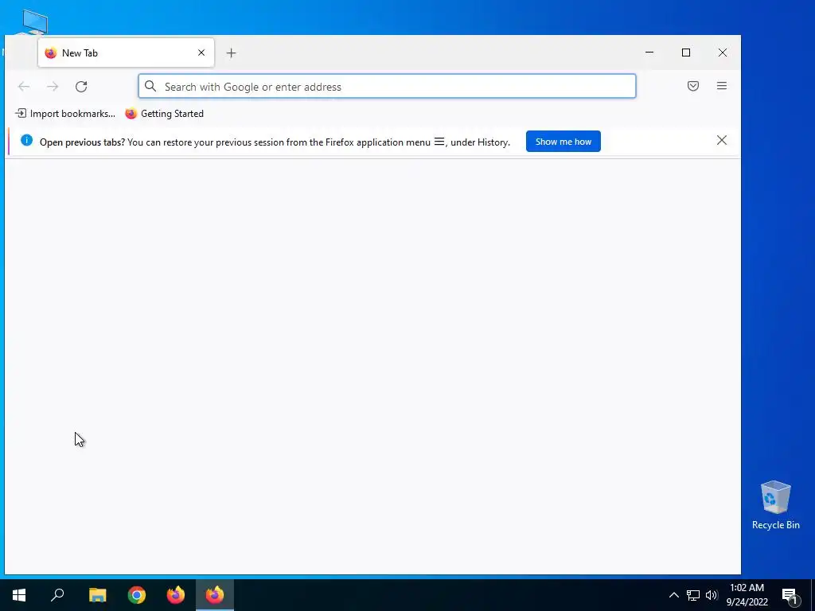Viewport: 815px width, 611px height.
Task: Close the New Tab tab
Action: click(x=201, y=53)
